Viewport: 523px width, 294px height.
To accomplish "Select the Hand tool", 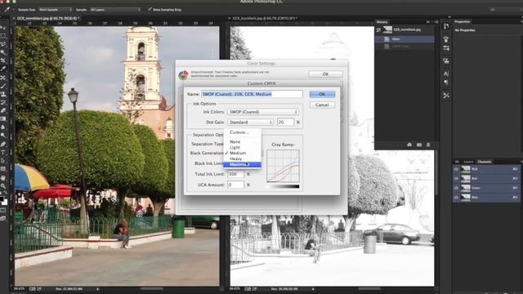I will click(x=3, y=177).
